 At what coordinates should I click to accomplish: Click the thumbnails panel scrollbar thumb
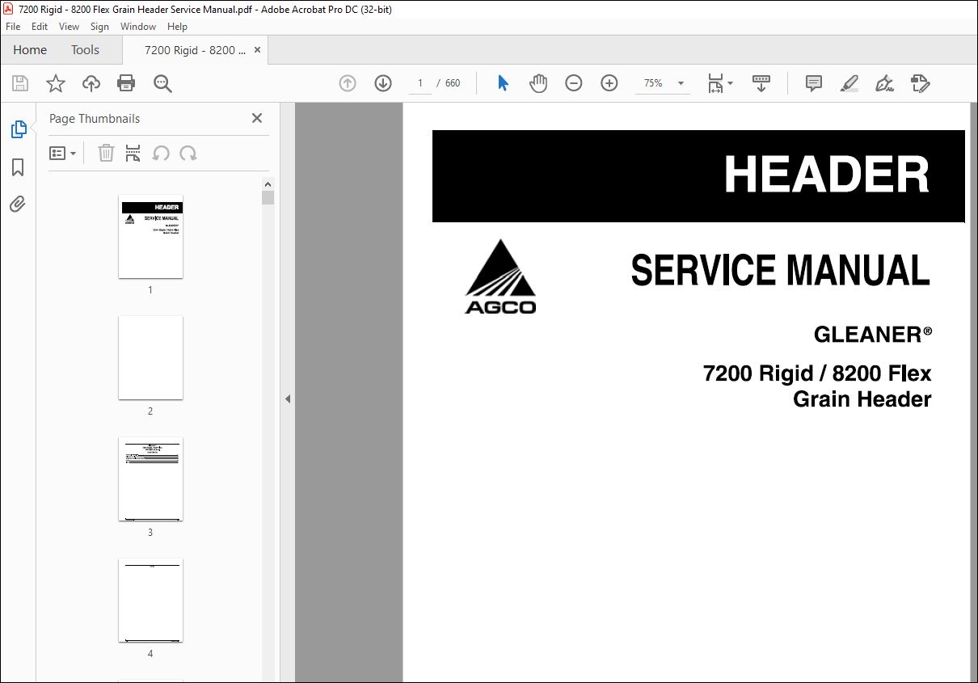(268, 198)
